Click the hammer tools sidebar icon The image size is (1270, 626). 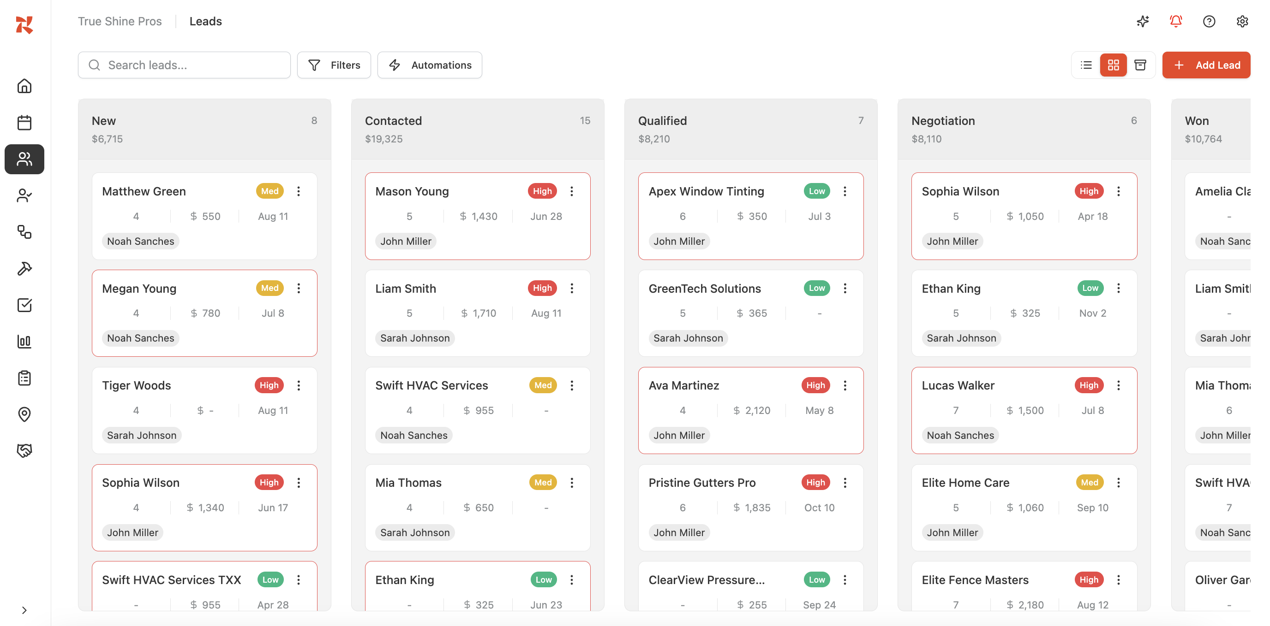tap(24, 268)
